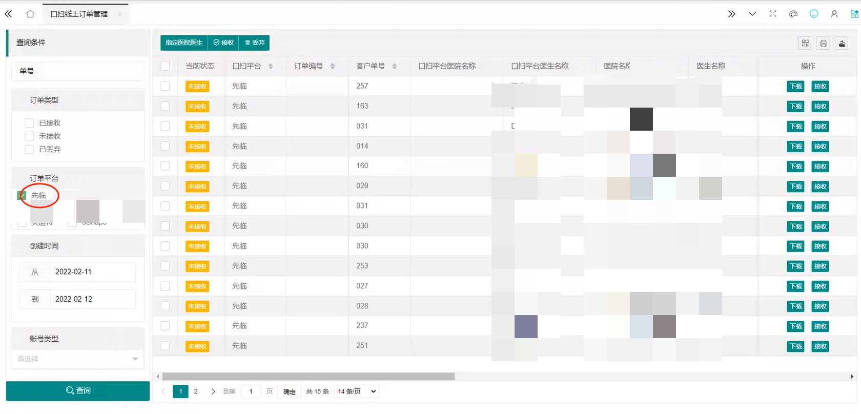Open the 账号类型 dropdown
This screenshot has height=414, width=861.
(77, 359)
